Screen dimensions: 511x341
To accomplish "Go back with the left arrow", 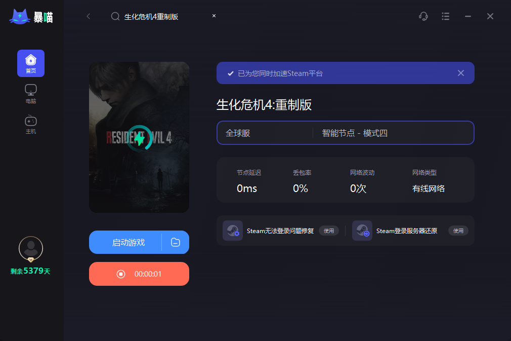I will click(89, 16).
